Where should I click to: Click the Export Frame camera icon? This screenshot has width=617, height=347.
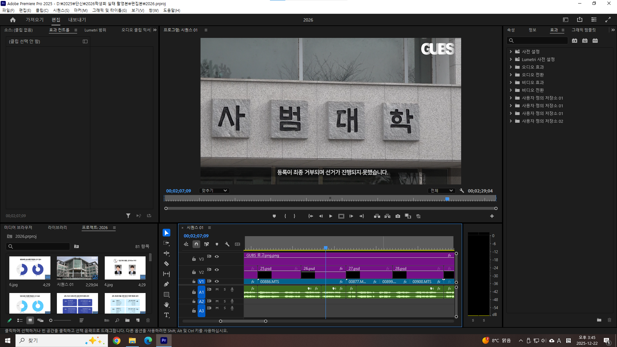[x=398, y=216]
